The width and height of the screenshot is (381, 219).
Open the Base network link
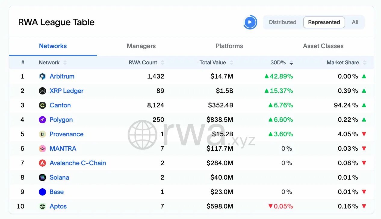tap(57, 192)
